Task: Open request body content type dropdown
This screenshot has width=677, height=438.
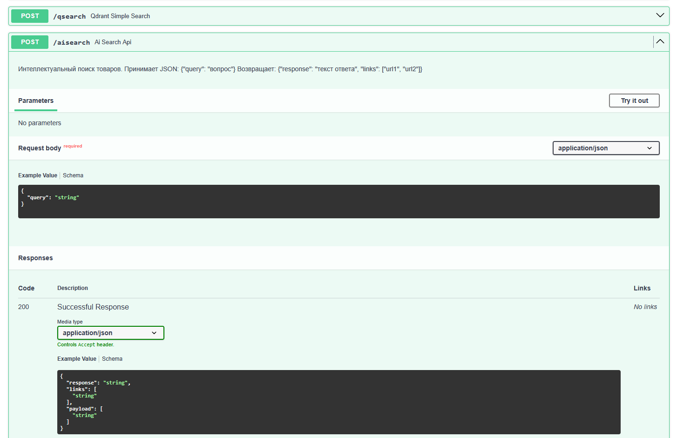Action: coord(606,148)
